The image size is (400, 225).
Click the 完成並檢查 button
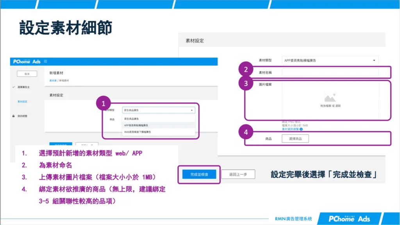198,174
